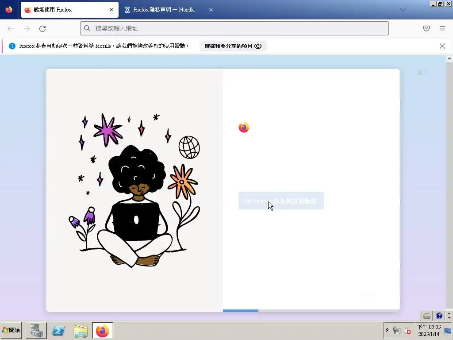453x340 pixels.
Task: Open the Firefox hamburger menu
Action: click(x=442, y=28)
